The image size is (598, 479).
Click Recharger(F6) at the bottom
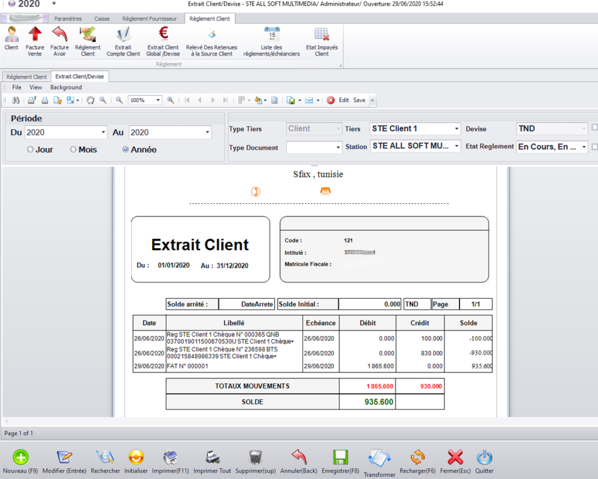(417, 461)
